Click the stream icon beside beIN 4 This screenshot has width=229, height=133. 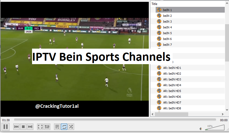159,27
